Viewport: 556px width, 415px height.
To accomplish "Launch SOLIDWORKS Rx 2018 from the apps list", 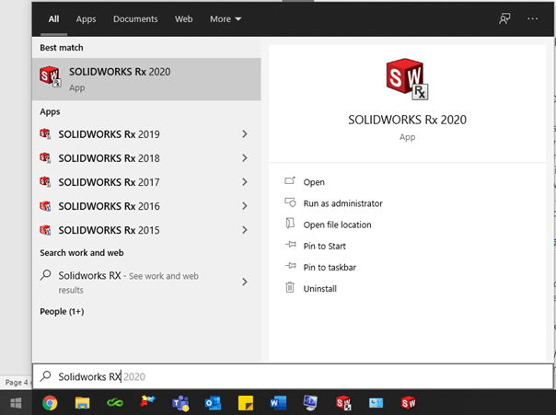I will (x=109, y=158).
